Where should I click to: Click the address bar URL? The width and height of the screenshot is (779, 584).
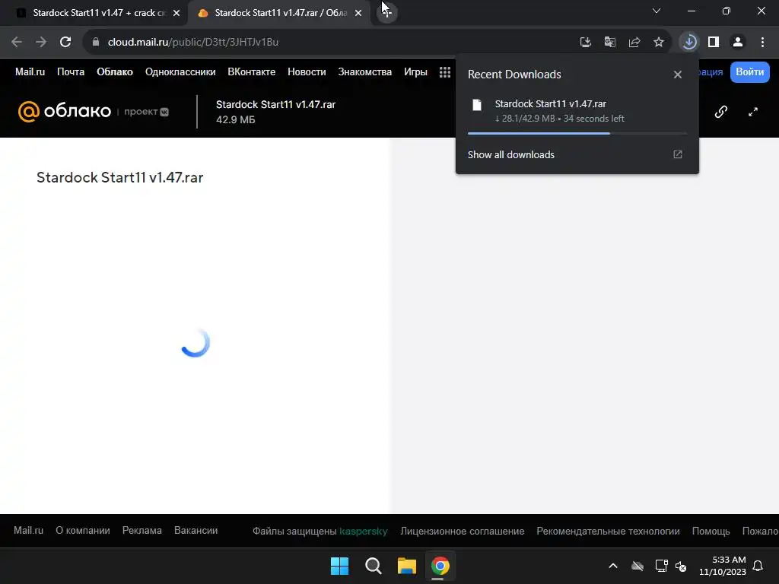(x=192, y=43)
